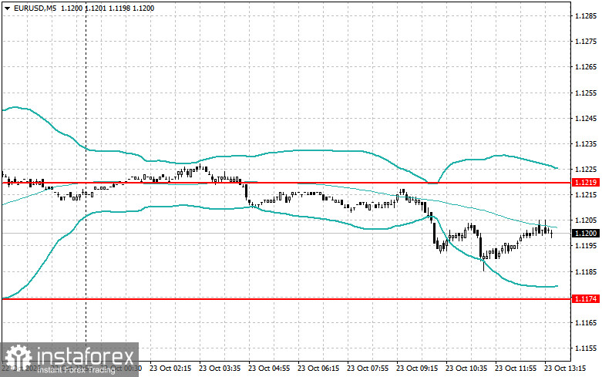Select the 1.1225 price axis label
This screenshot has width=602, height=377.
[x=587, y=170]
